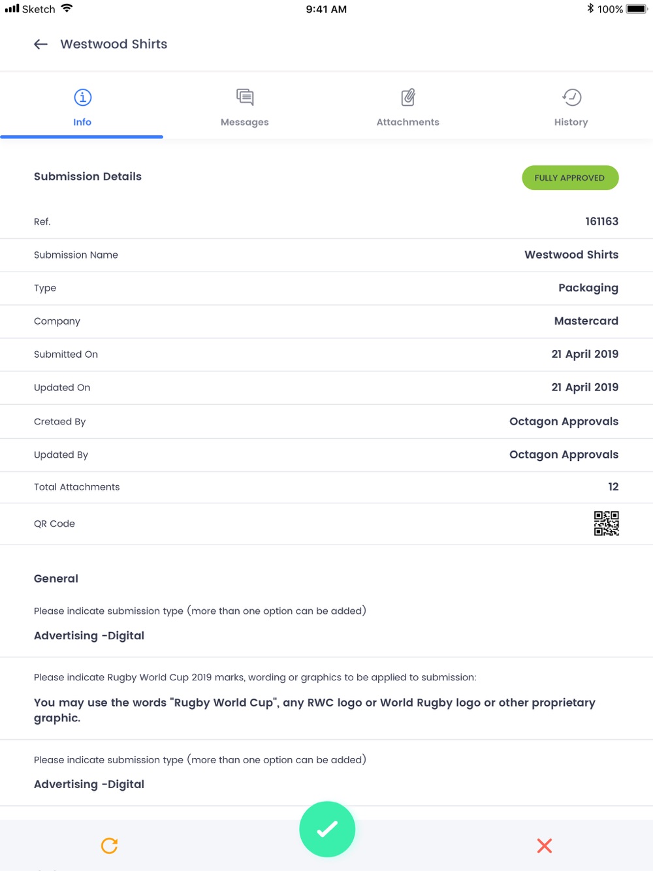Open the Attachments tab label
This screenshot has width=653, height=871.
[x=408, y=122]
